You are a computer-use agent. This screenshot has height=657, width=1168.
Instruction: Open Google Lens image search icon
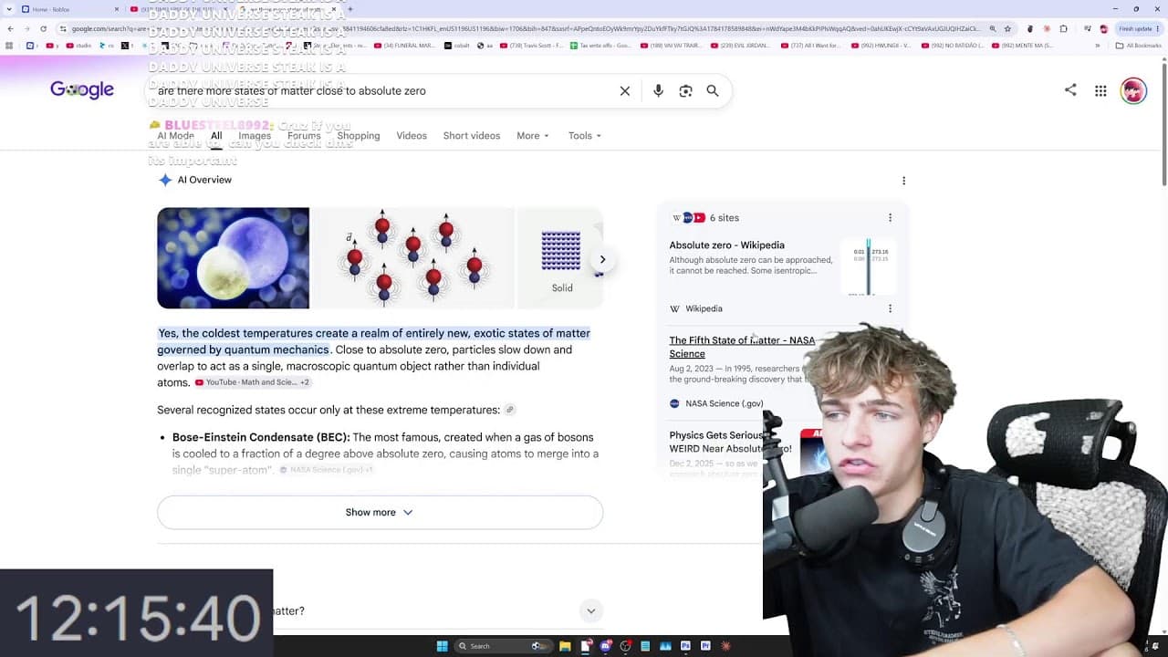(x=685, y=91)
